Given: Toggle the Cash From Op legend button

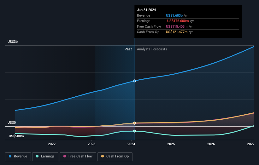Looking at the screenshot, I should [115, 156].
